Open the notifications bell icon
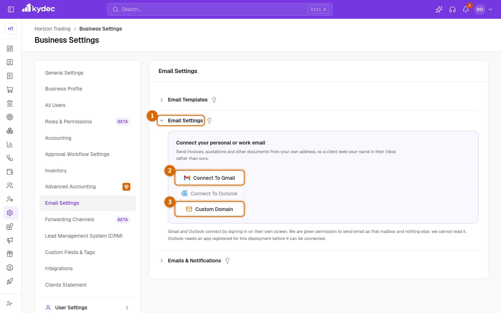501x313 pixels. click(466, 9)
